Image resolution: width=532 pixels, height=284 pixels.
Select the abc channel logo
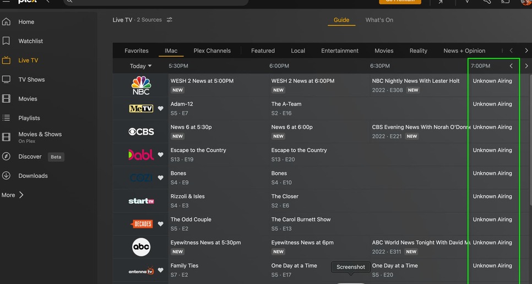tap(141, 247)
